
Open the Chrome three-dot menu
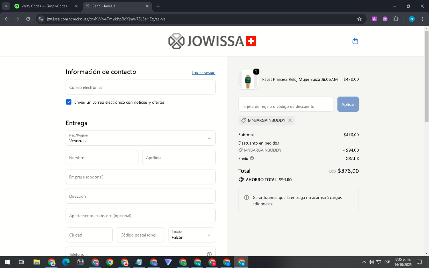coord(422,19)
